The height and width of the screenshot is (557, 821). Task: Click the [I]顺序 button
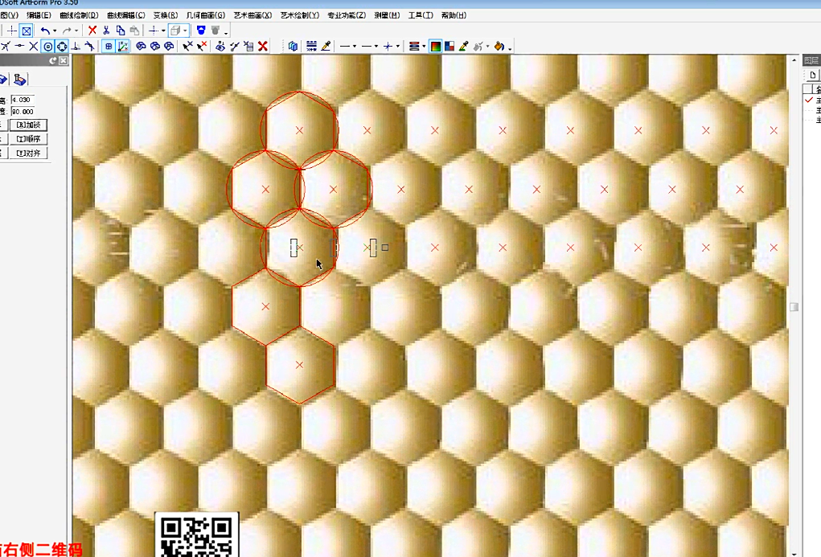click(x=28, y=139)
